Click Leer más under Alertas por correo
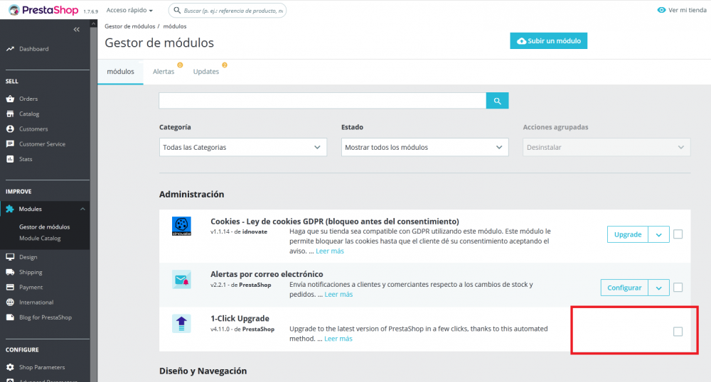The image size is (711, 382). [x=338, y=294]
